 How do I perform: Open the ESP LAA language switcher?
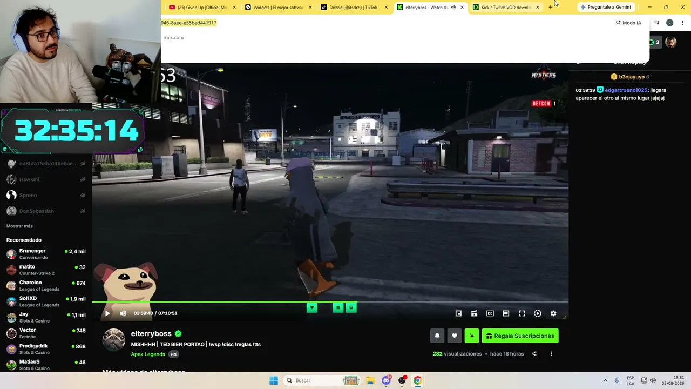pos(631,380)
